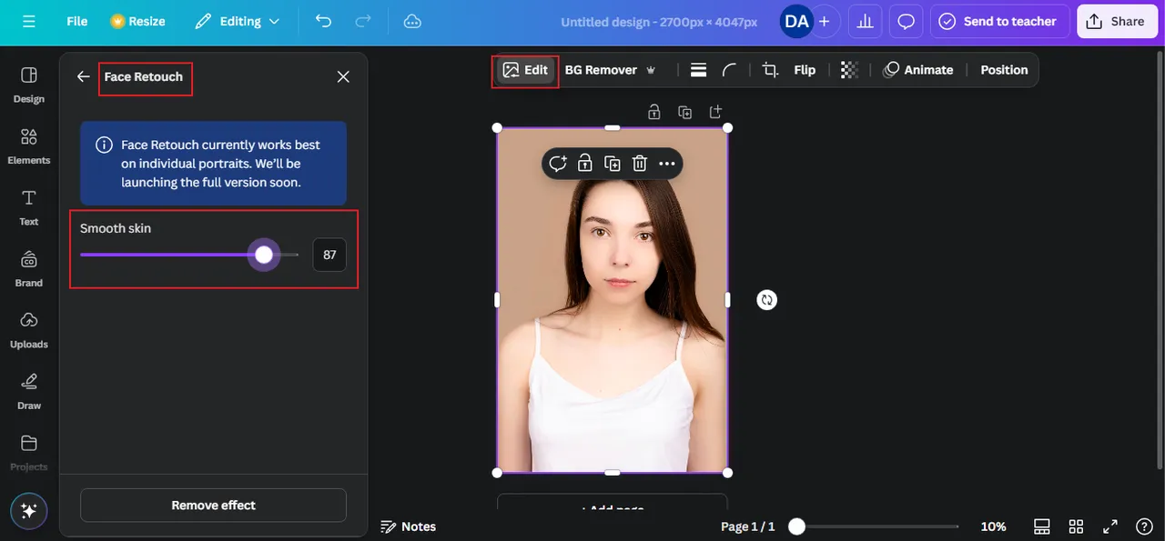Open Canva AI assistant sparkle button
1165x541 pixels.
pos(28,511)
